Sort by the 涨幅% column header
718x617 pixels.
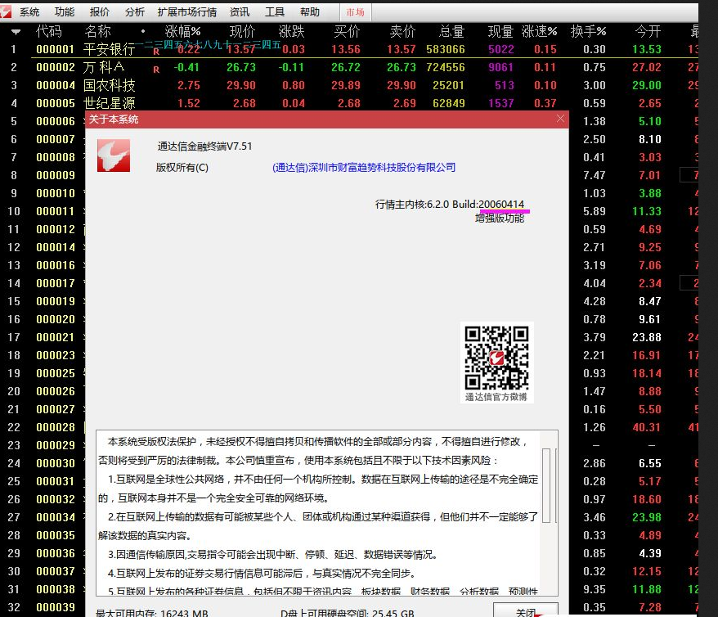tap(182, 31)
